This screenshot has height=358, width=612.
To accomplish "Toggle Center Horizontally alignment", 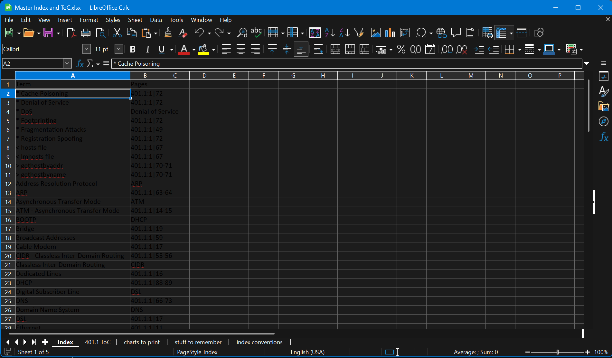I will (241, 49).
